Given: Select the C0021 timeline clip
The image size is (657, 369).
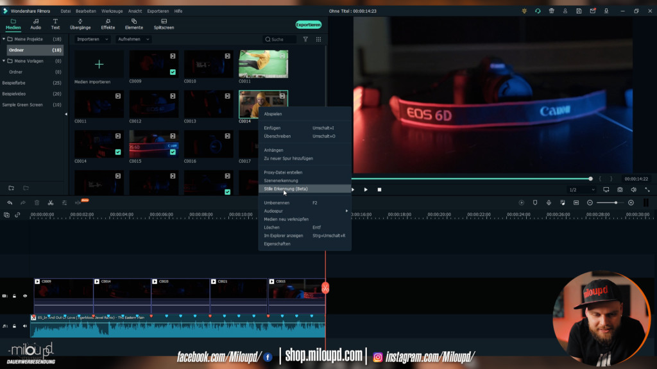Looking at the screenshot, I should [x=239, y=295].
